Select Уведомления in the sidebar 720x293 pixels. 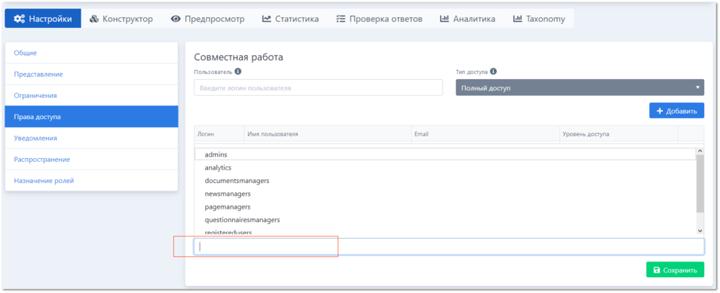pos(91,138)
